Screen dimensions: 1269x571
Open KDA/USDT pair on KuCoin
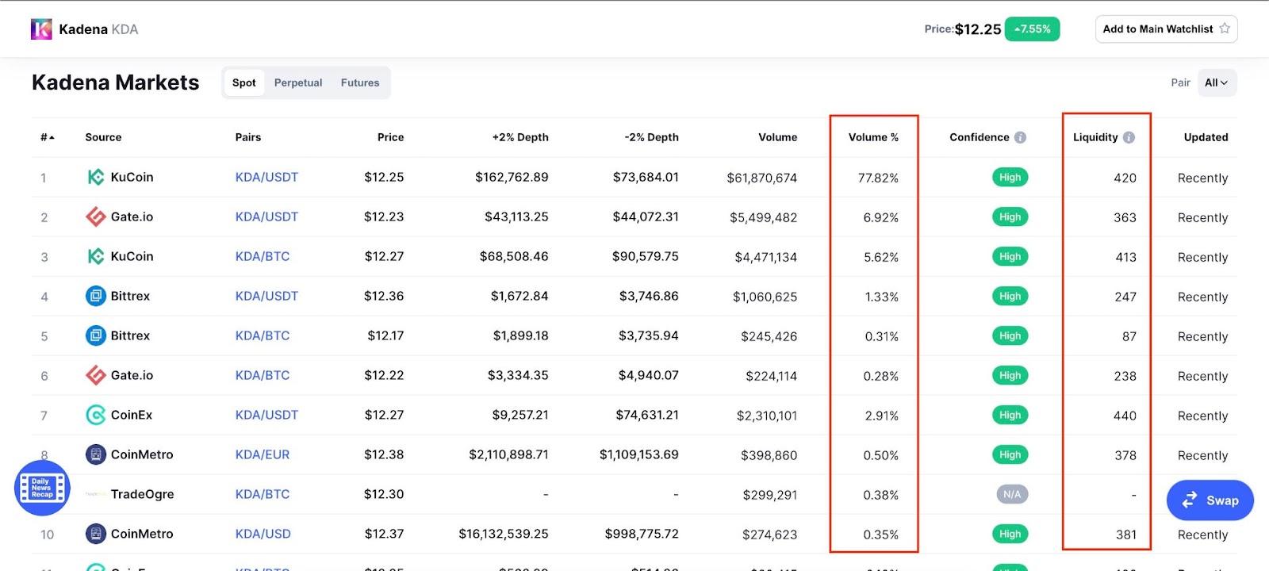tap(266, 177)
